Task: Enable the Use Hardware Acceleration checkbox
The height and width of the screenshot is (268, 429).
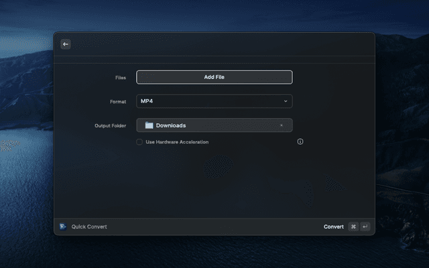Action: coord(139,142)
